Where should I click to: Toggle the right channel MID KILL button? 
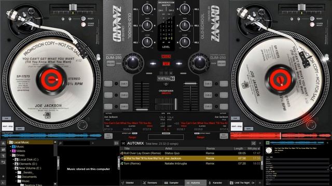pyautogui.click(x=197, y=25)
